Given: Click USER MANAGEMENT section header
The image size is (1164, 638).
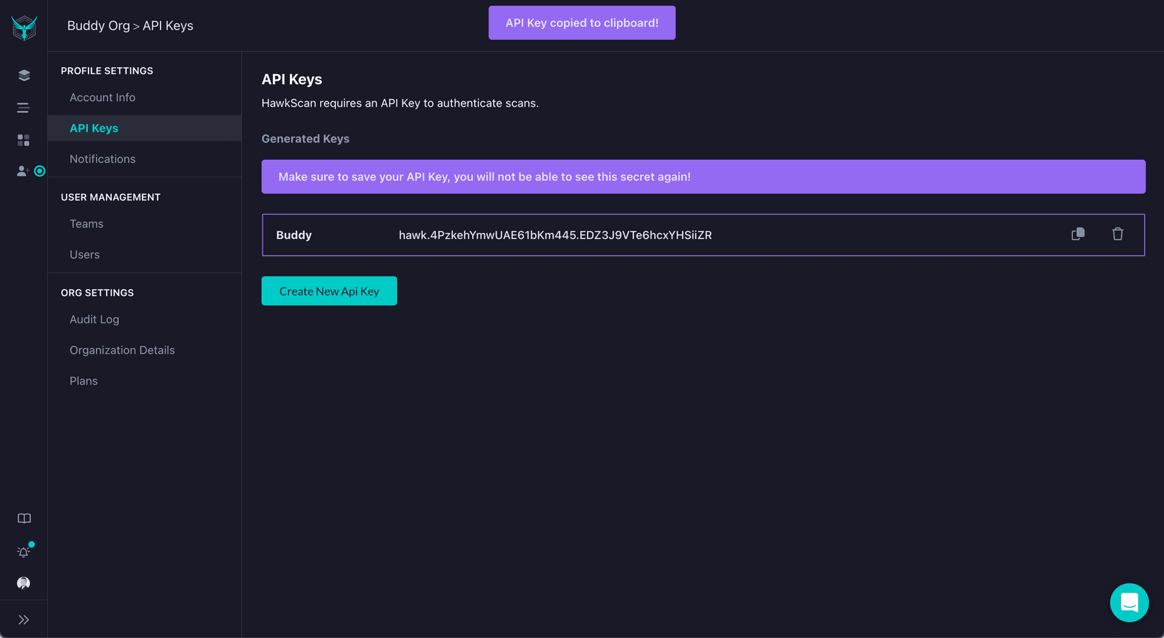Looking at the screenshot, I should tap(110, 197).
